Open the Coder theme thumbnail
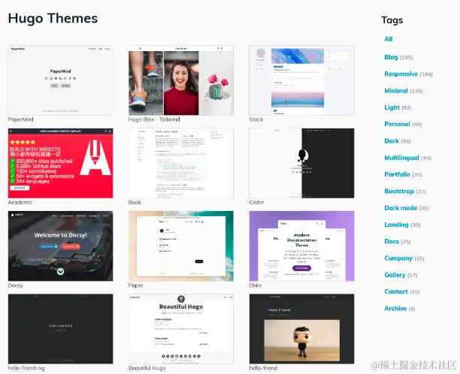The height and width of the screenshot is (374, 460). pyautogui.click(x=301, y=163)
